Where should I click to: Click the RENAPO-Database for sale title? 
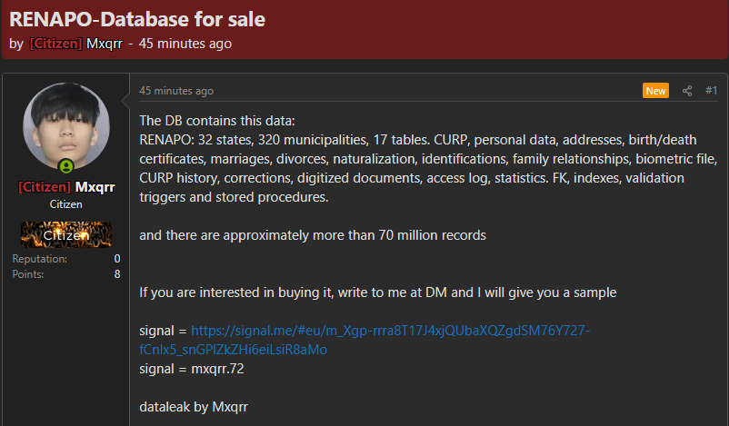pos(137,19)
